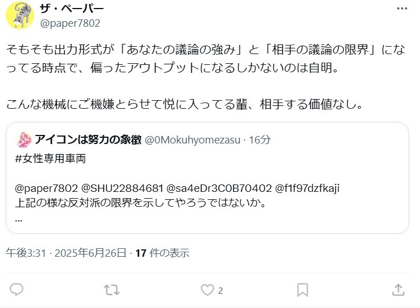Open the quoted tweet's 16分 timestamp

tap(260, 139)
